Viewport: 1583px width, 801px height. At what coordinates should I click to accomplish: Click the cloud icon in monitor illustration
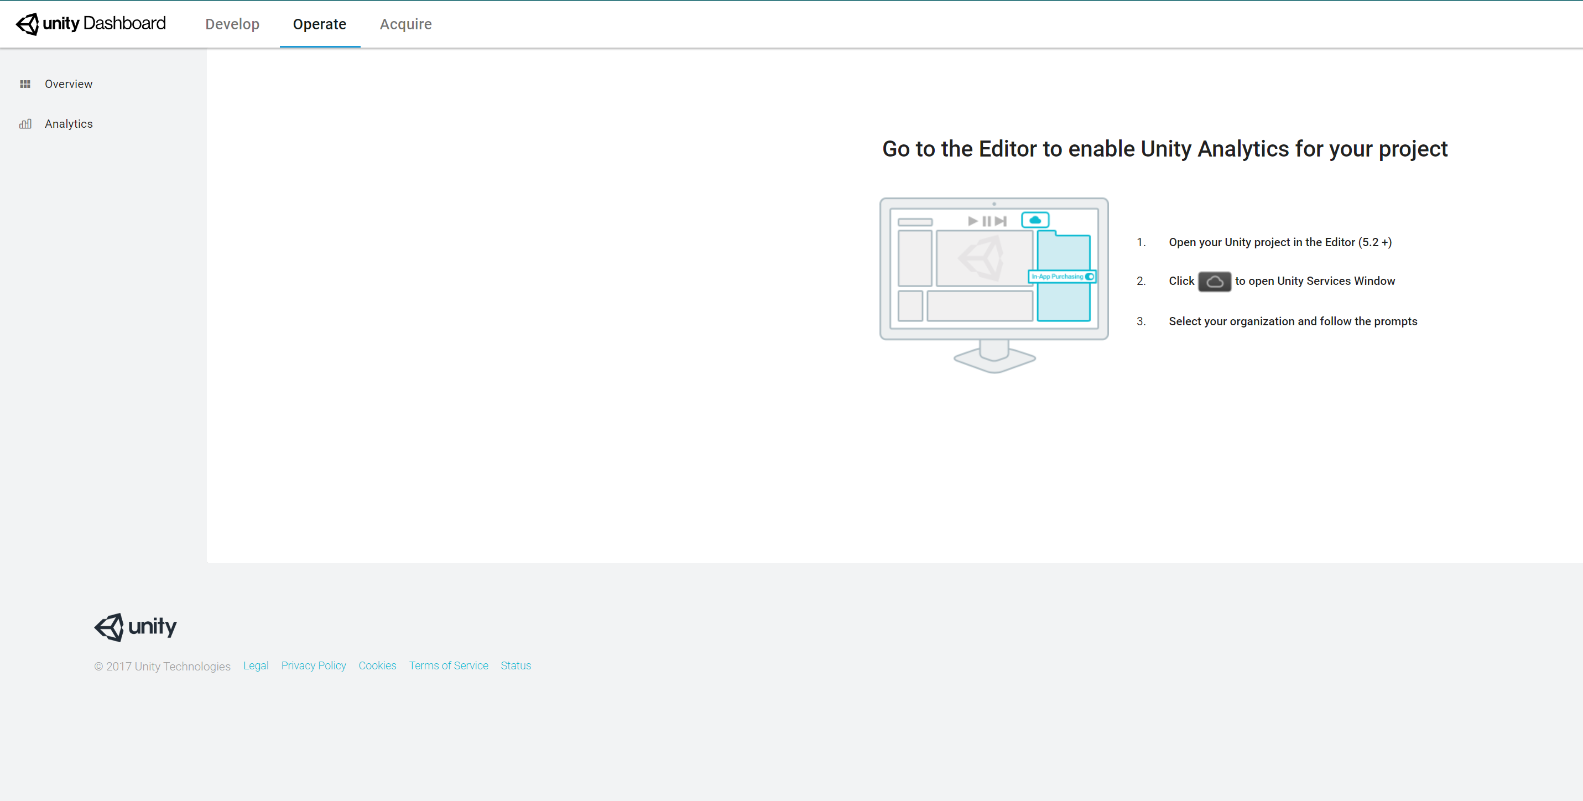coord(1035,220)
